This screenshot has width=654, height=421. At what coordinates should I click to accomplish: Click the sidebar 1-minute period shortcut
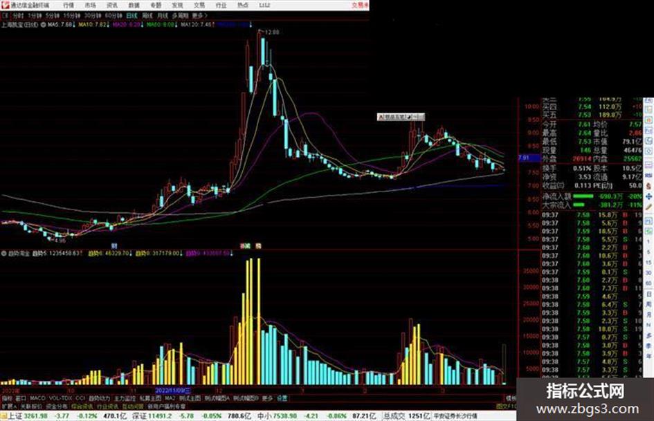pyautogui.click(x=648, y=241)
